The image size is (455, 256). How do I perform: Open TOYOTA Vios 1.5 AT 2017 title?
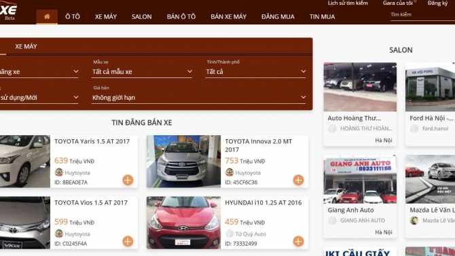pyautogui.click(x=91, y=202)
